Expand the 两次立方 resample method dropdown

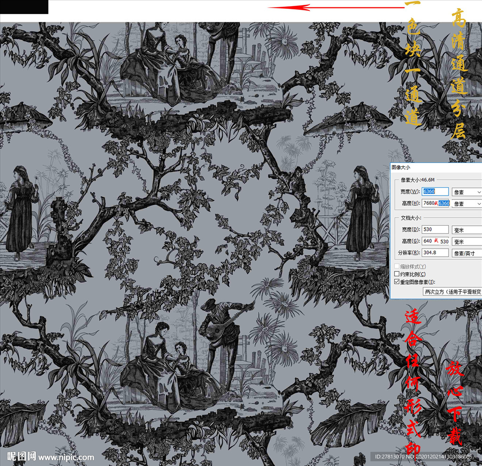pos(452,292)
